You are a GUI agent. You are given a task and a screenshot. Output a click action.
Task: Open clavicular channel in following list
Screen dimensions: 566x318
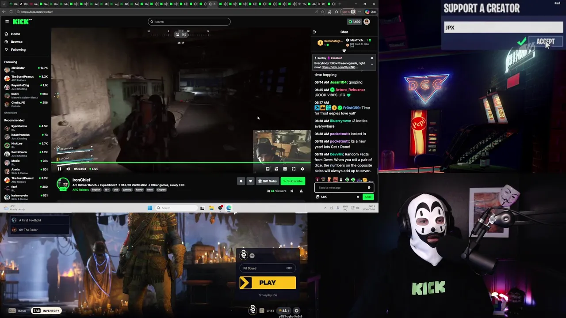point(26,69)
